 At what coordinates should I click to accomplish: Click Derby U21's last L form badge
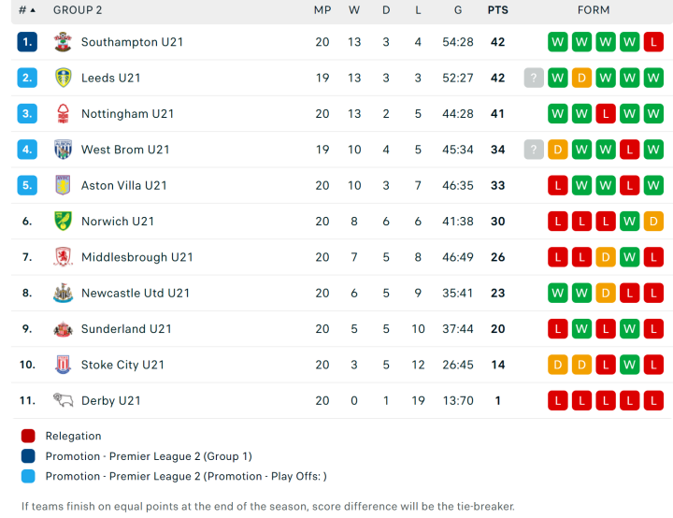(x=653, y=401)
